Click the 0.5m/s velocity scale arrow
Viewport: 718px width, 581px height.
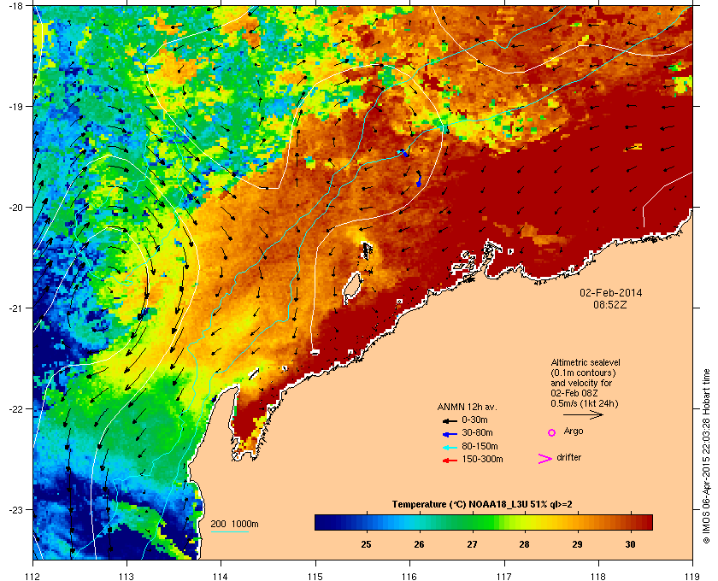tap(583, 414)
